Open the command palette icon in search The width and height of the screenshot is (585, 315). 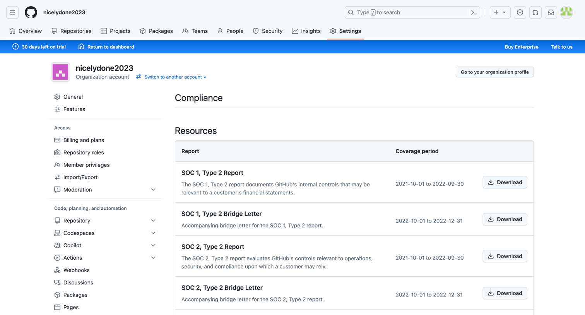474,12
